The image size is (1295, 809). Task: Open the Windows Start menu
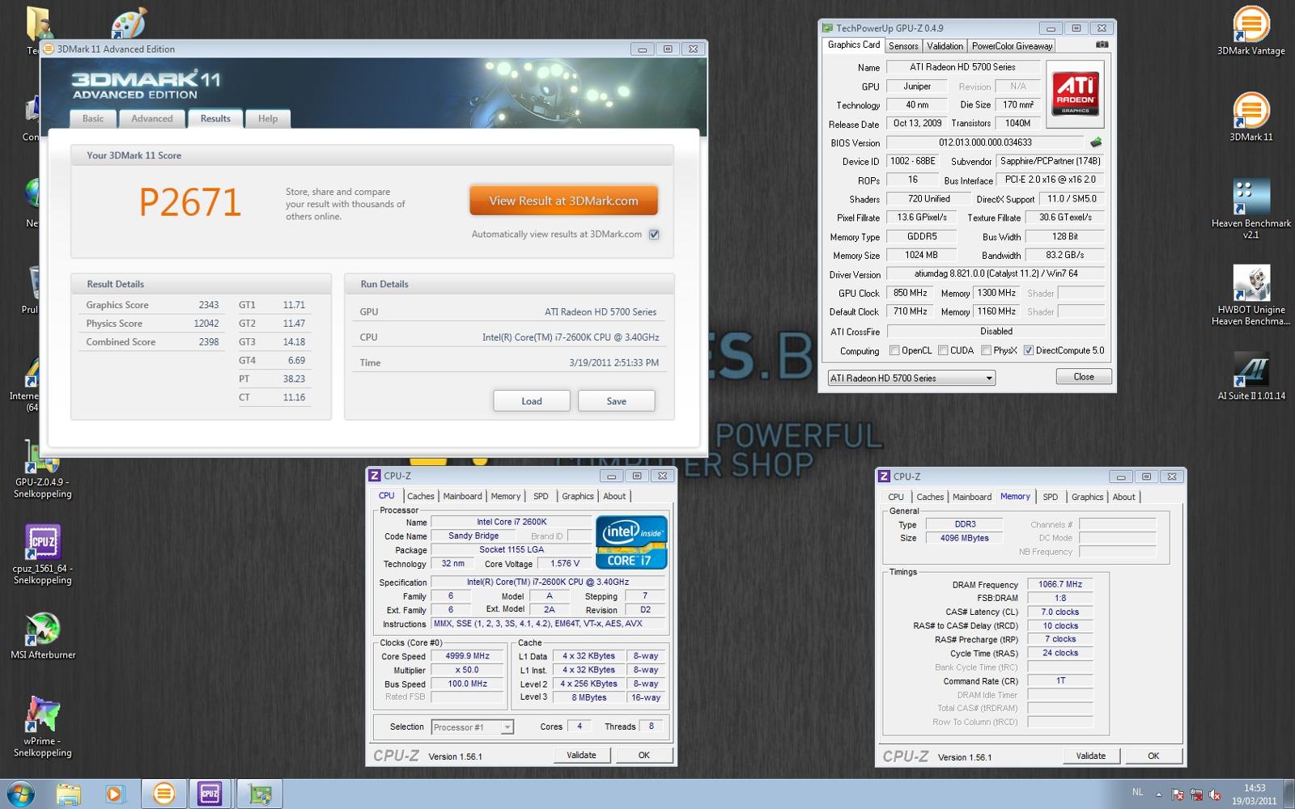tap(19, 794)
